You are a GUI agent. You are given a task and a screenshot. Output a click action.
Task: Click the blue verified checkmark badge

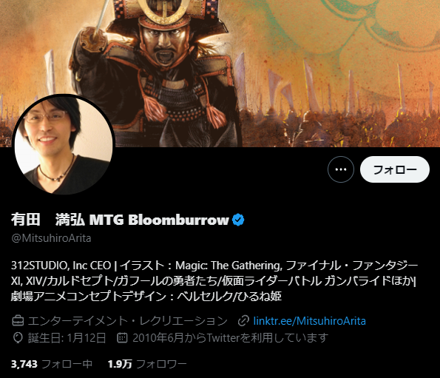point(238,220)
